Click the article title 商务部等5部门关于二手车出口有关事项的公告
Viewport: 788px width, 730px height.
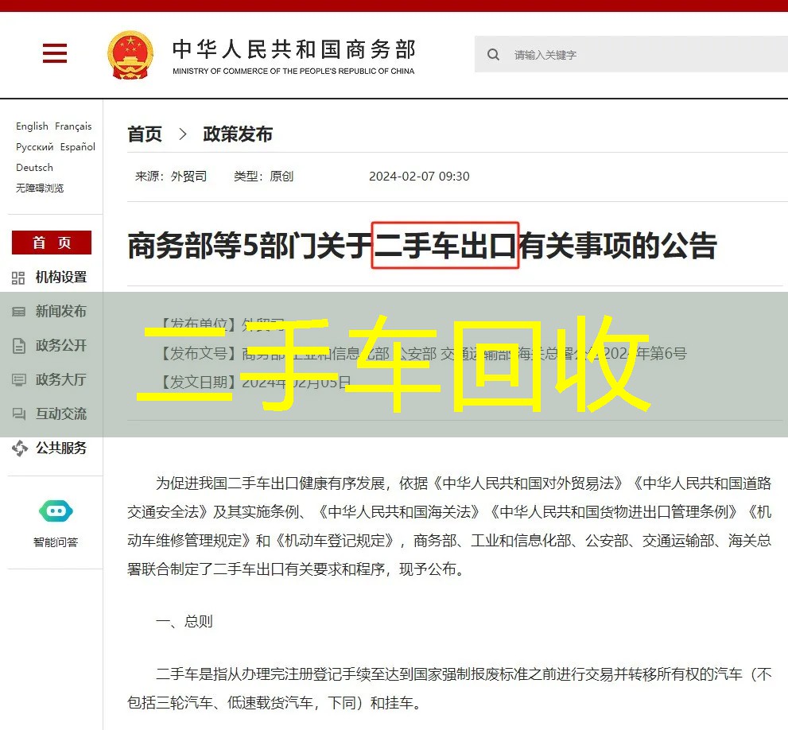[x=422, y=246]
